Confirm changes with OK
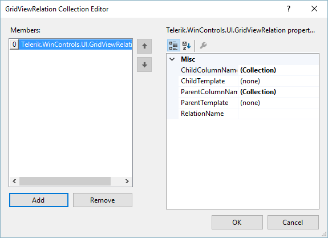328x238 pixels. coord(237,222)
